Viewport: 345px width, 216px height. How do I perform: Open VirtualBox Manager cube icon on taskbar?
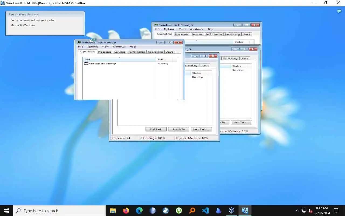(232, 211)
